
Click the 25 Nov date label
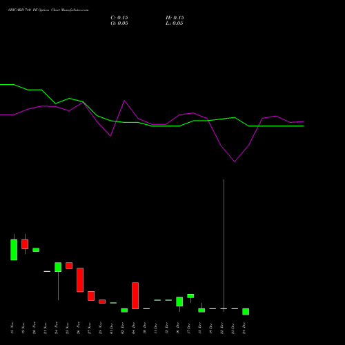pyautogui.click(x=68, y=328)
